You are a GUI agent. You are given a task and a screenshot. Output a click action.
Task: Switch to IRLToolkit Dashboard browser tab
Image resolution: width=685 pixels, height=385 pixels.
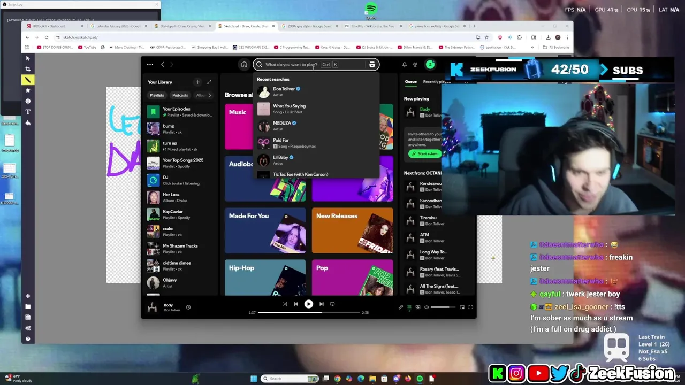click(x=54, y=26)
